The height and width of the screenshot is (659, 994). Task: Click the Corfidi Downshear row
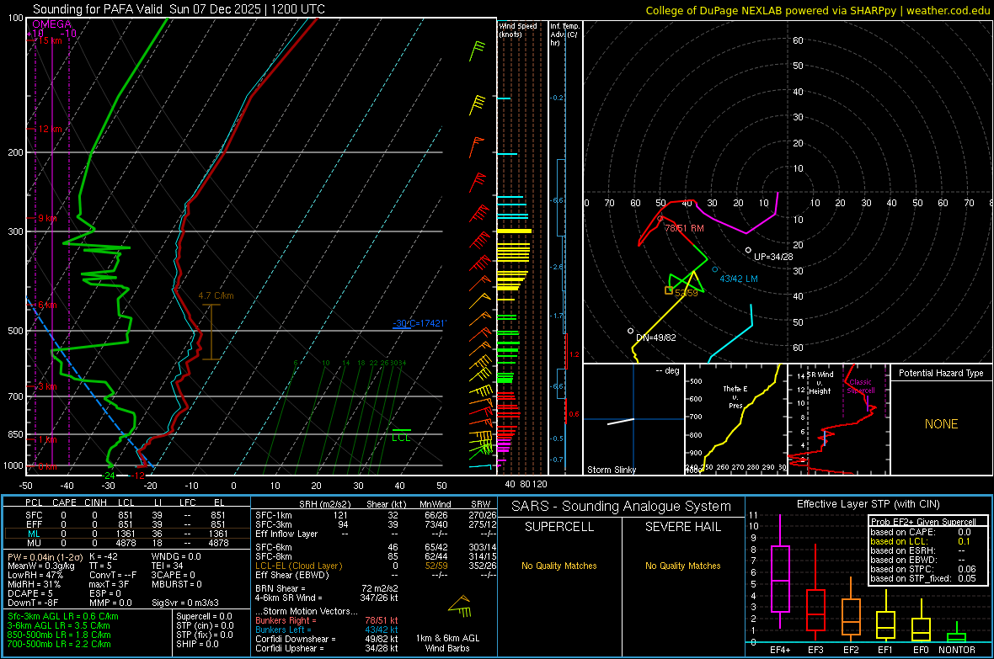click(x=327, y=639)
